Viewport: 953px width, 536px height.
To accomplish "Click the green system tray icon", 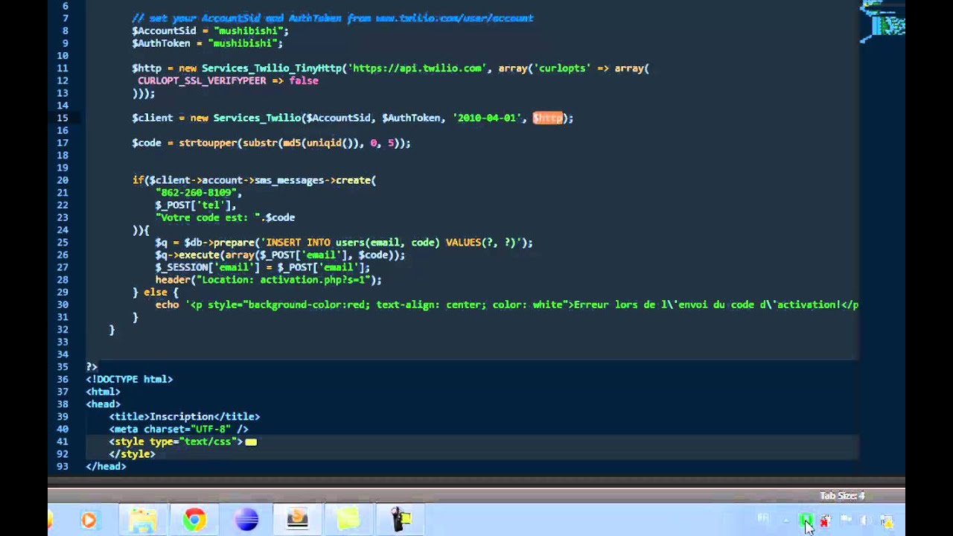I will [x=806, y=520].
